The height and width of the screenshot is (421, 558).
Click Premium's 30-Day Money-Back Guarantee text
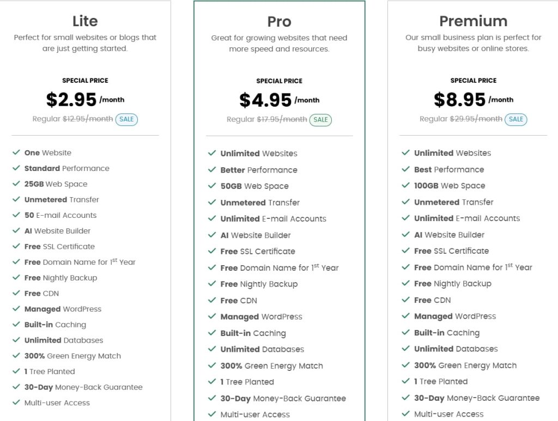477,398
